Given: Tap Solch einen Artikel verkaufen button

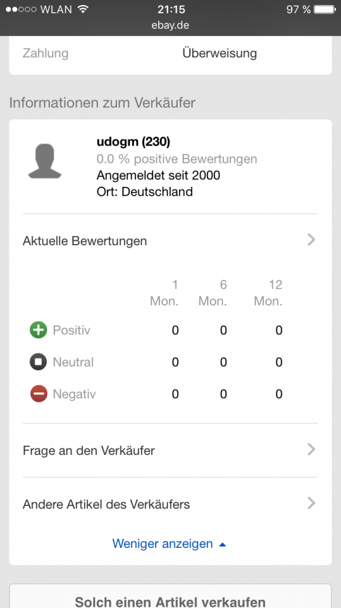Looking at the screenshot, I should pyautogui.click(x=171, y=597).
